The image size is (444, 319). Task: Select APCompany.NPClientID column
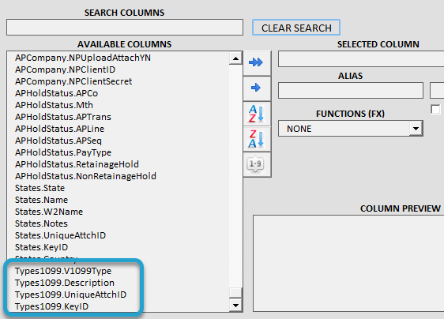click(x=65, y=69)
